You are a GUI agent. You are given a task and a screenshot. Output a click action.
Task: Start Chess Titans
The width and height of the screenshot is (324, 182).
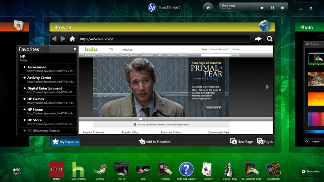(x=230, y=171)
